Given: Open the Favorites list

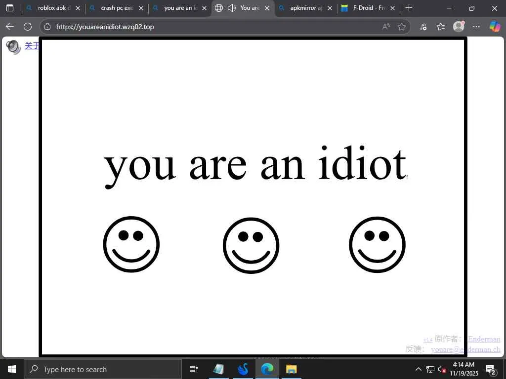Looking at the screenshot, I should coord(440,27).
